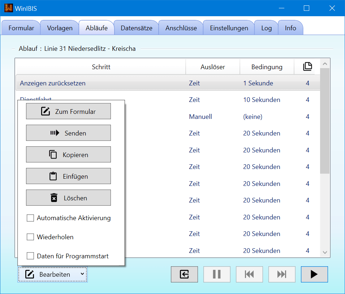The width and height of the screenshot is (345, 294).
Task: Select the Anzeigen zurücksetzen row
Action: pyautogui.click(x=168, y=83)
